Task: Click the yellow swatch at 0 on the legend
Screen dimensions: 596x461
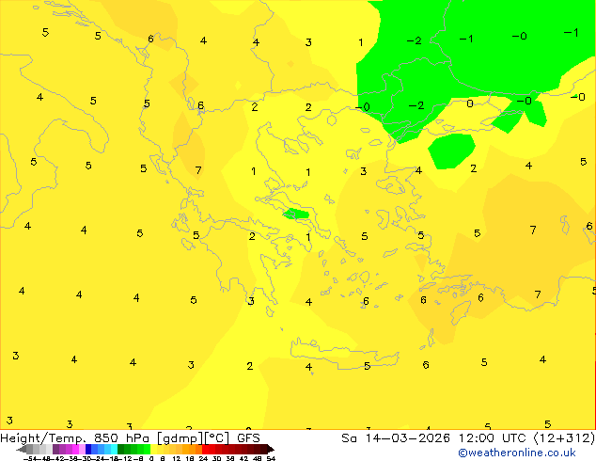Action: pos(153,449)
